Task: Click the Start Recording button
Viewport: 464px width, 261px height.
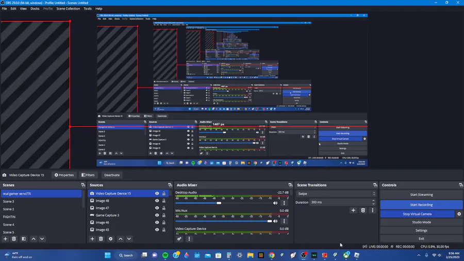Action: pos(421,205)
